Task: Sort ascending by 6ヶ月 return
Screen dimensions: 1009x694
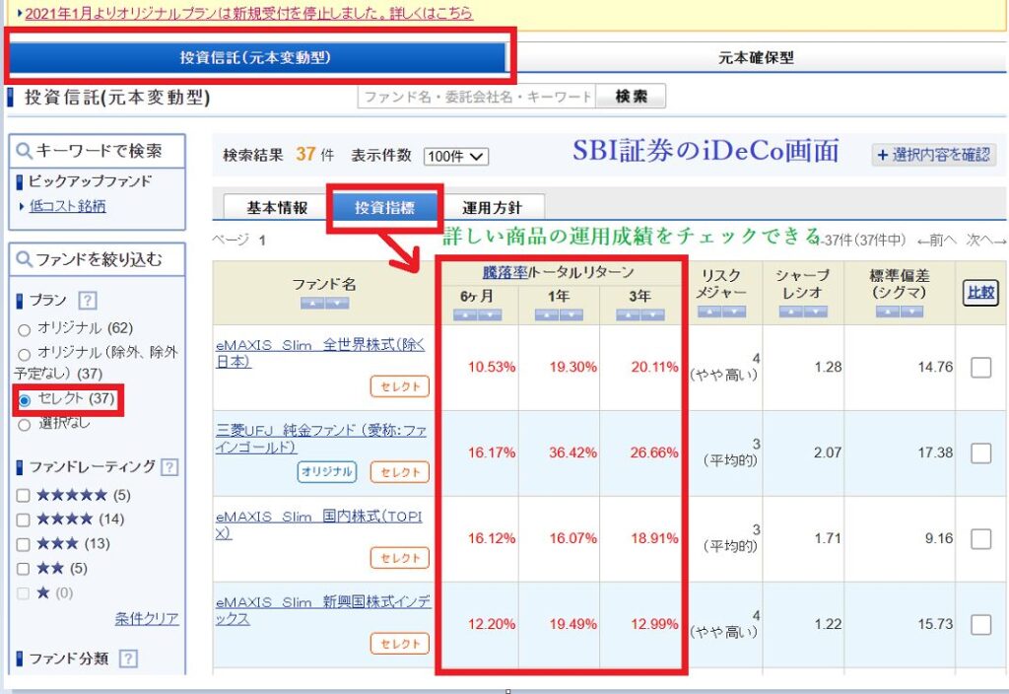Action: (465, 314)
